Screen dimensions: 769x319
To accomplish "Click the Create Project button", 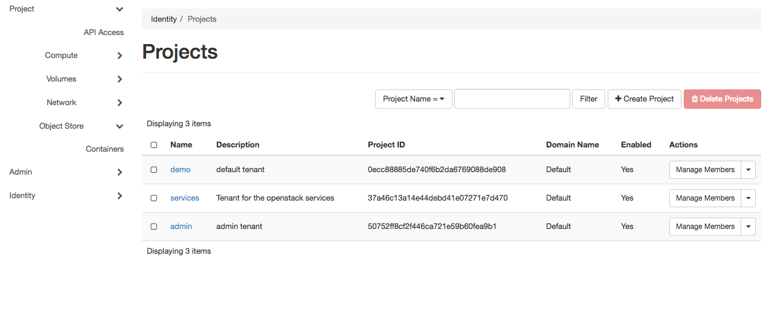I will tap(645, 99).
